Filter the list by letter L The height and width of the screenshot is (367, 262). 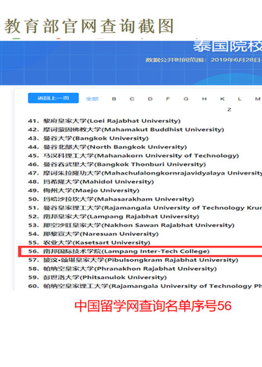239,99
